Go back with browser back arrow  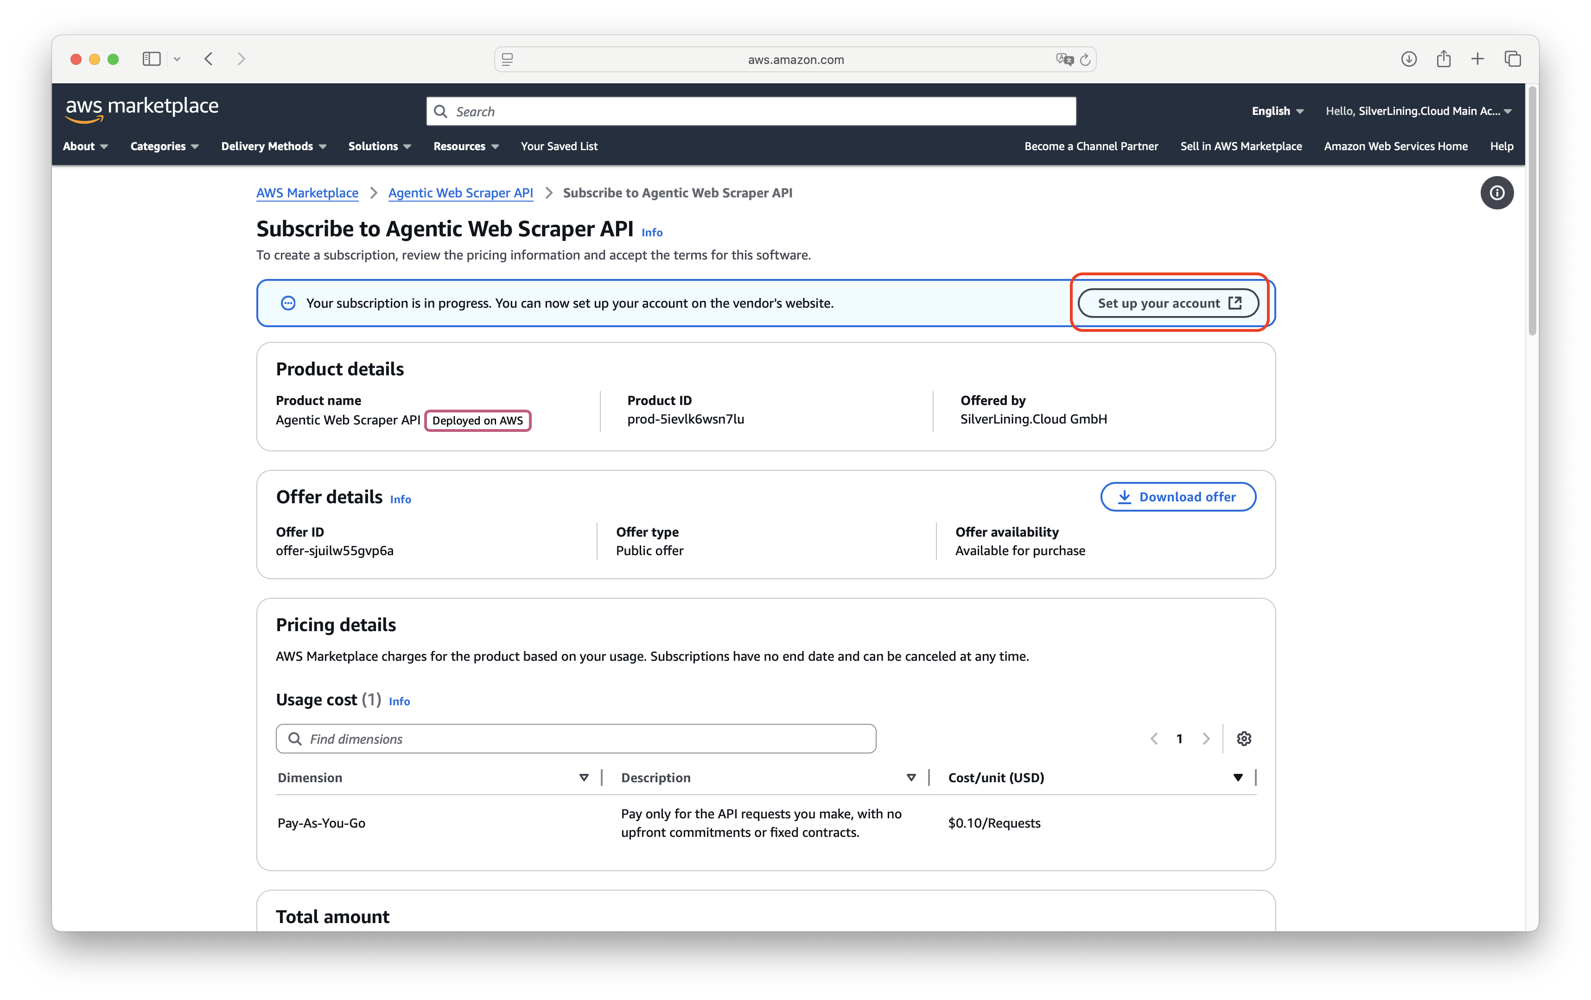tap(209, 59)
